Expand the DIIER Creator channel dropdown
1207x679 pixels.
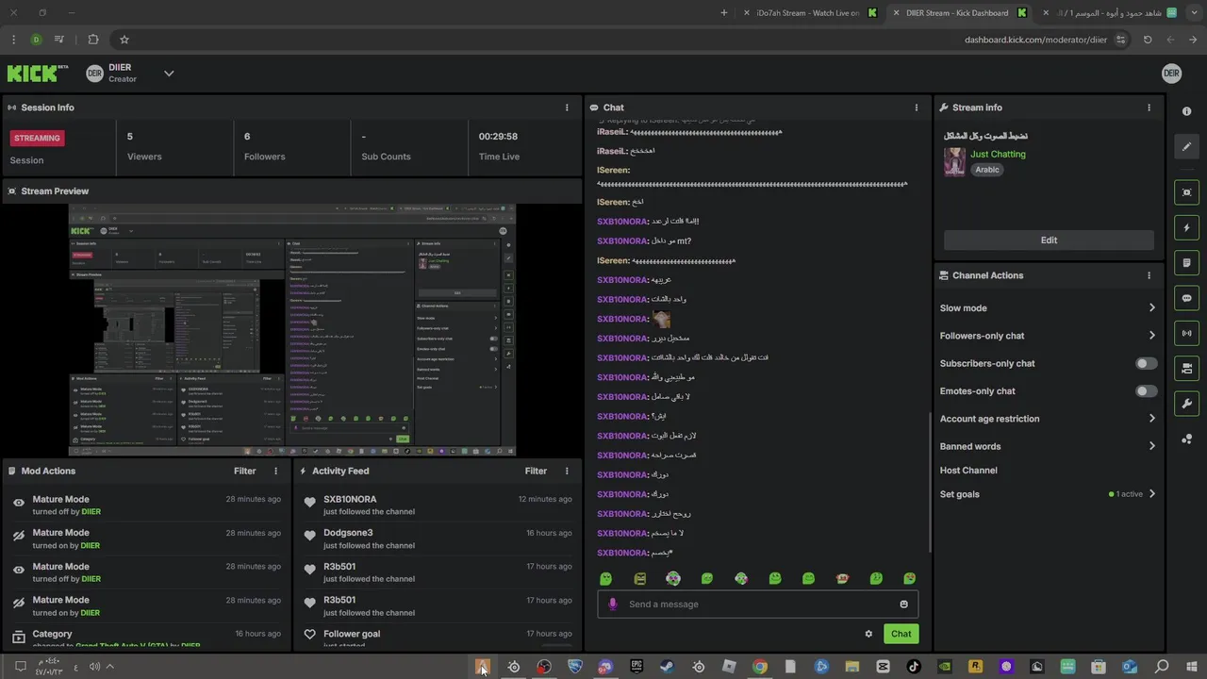[x=169, y=74]
